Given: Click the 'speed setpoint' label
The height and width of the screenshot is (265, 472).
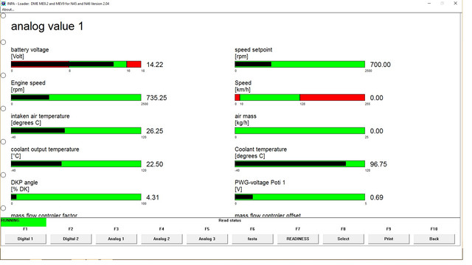Looking at the screenshot, I should coord(254,49).
